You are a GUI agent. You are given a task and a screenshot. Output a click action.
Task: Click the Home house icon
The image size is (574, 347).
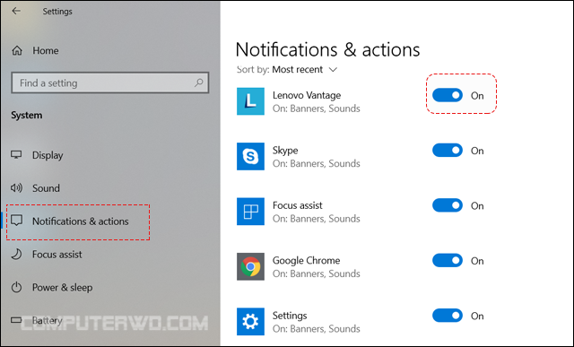17,50
